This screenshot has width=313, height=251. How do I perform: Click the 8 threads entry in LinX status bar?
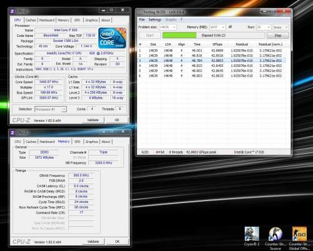coord(176,152)
